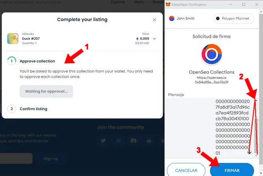Click the Waiting for approval button
This screenshot has height=176, width=263.
tap(46, 91)
